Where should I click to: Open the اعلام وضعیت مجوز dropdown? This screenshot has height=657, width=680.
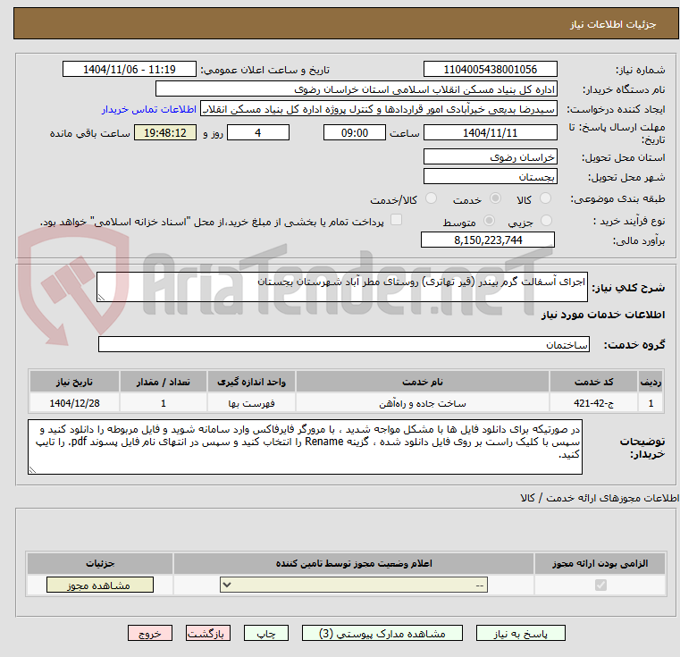click(x=354, y=585)
